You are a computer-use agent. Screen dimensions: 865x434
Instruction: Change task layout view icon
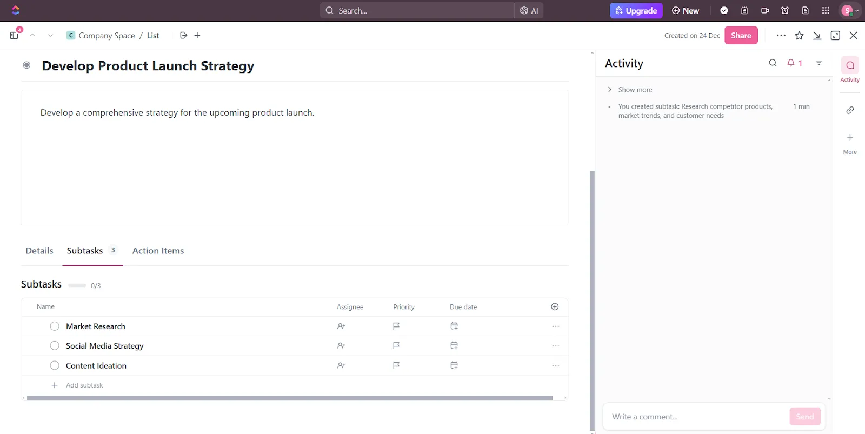point(835,36)
